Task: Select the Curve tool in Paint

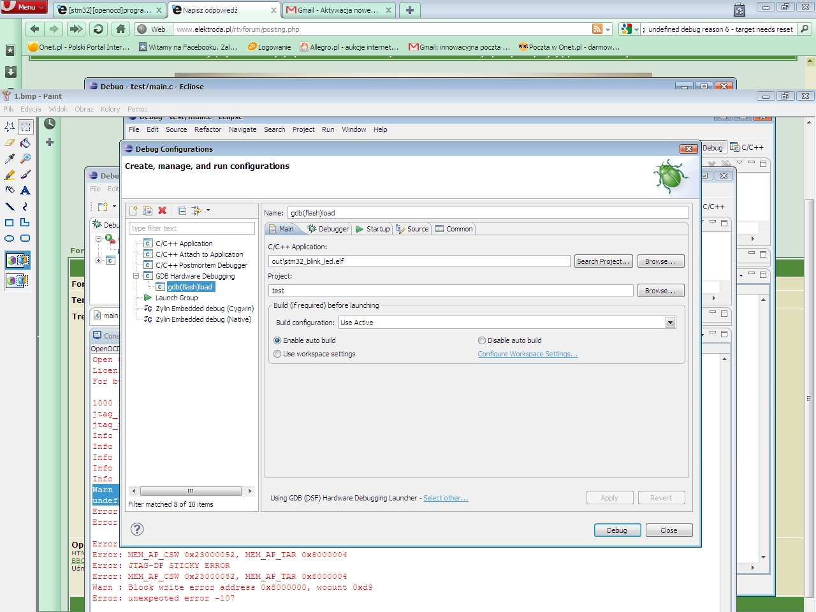Action: (25, 207)
